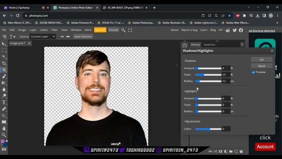Click the Heal Selection button
282x159 pixels.
point(83,37)
